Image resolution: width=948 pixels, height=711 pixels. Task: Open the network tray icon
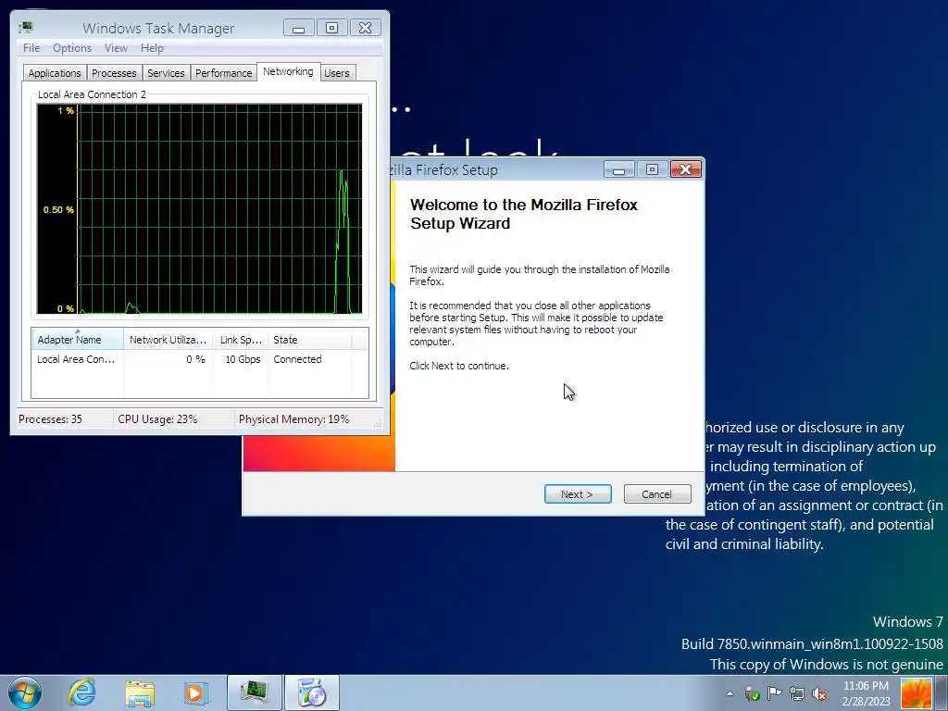(x=797, y=693)
